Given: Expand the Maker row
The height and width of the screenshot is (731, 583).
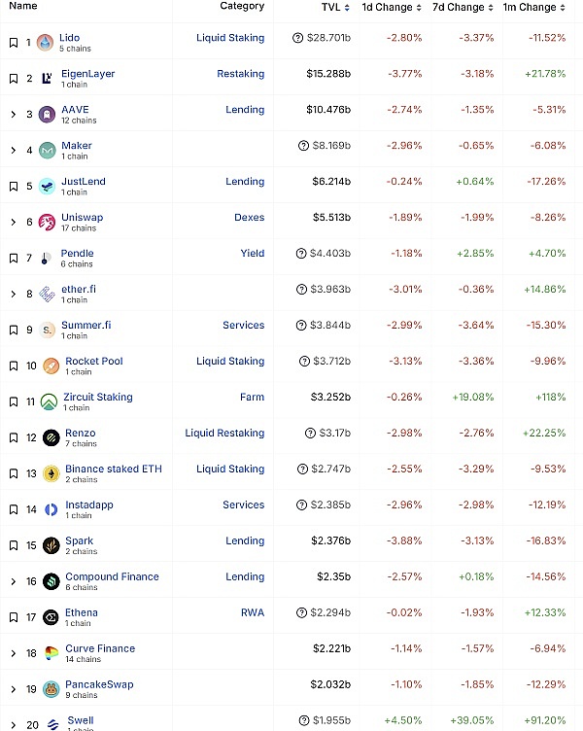Looking at the screenshot, I should (x=14, y=151).
